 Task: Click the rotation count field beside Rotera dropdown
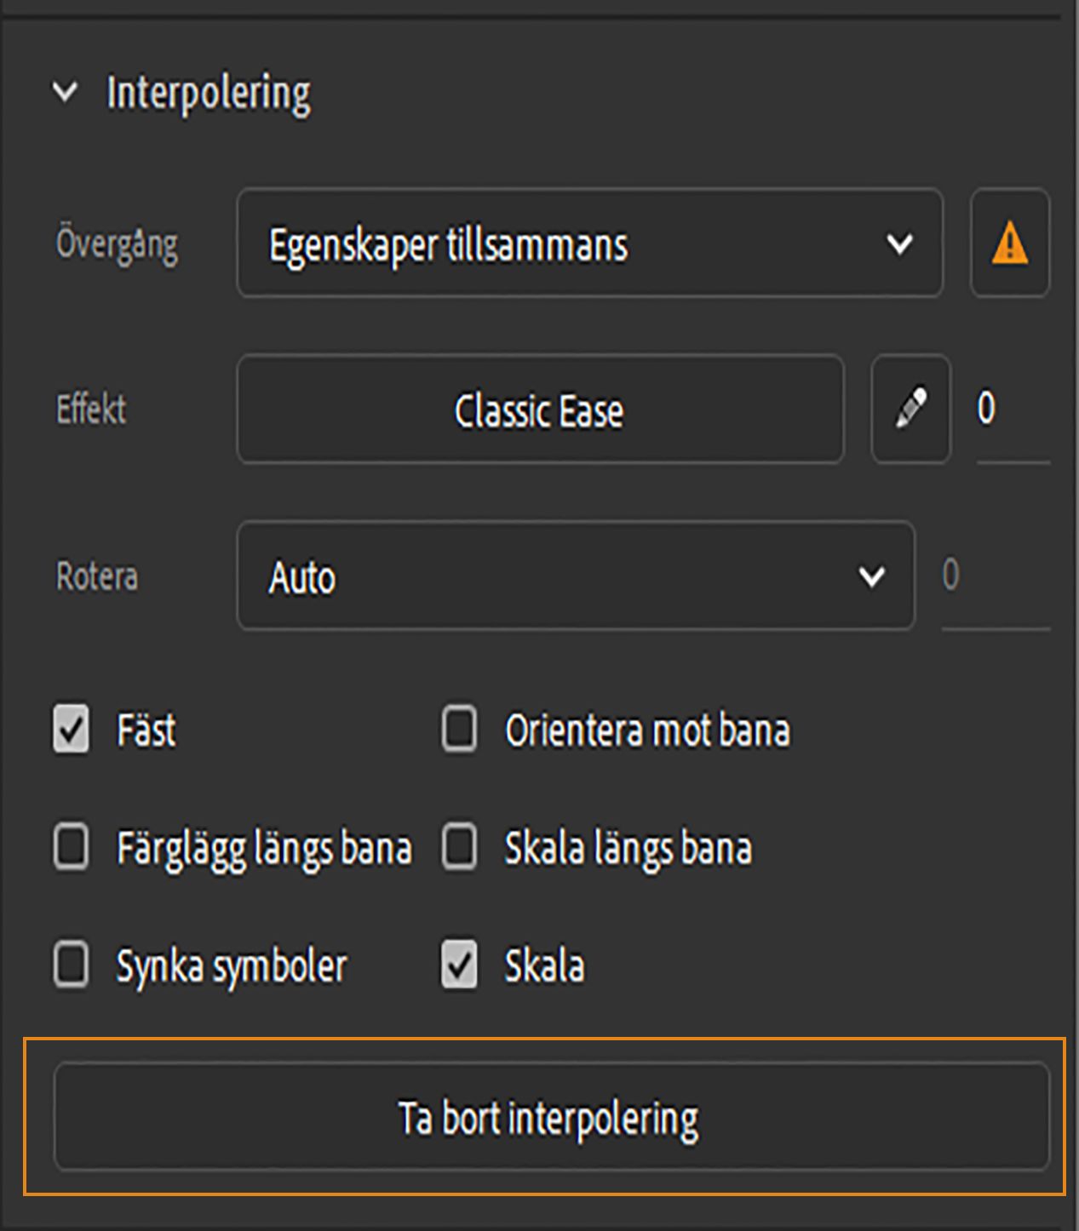click(993, 576)
